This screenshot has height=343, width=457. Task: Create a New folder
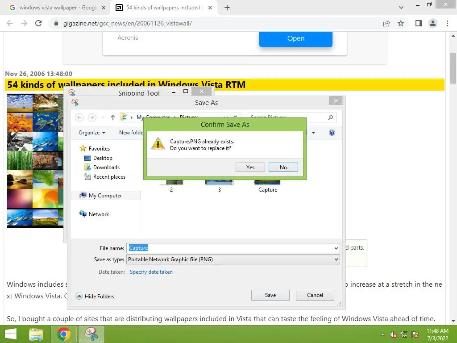click(x=131, y=133)
